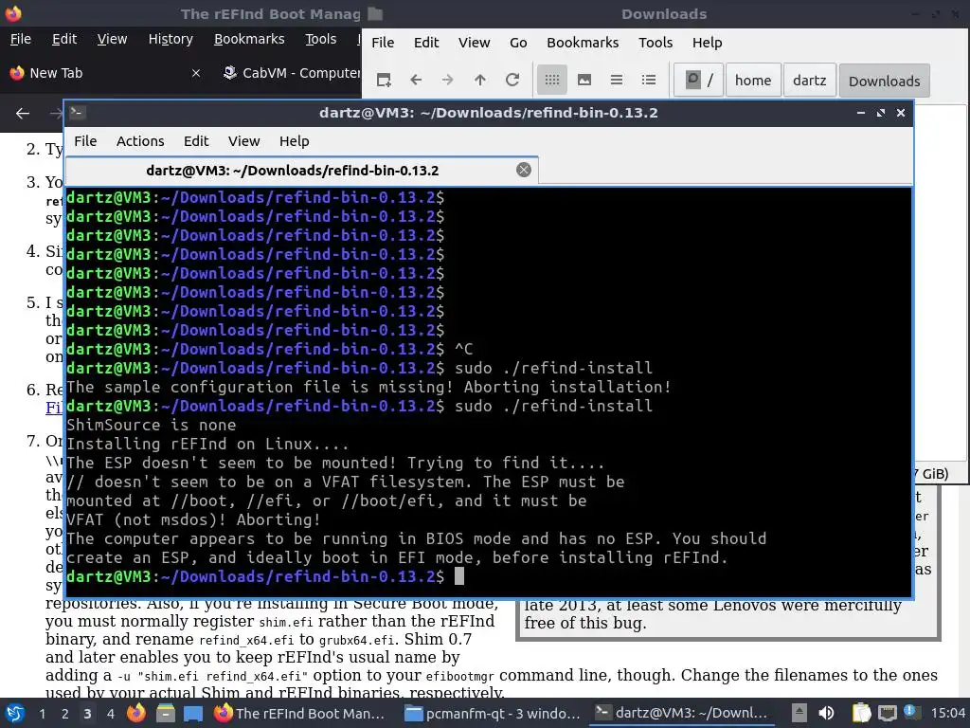This screenshot has width=970, height=728.
Task: Open the start menu in taskbar
Action: (15, 713)
